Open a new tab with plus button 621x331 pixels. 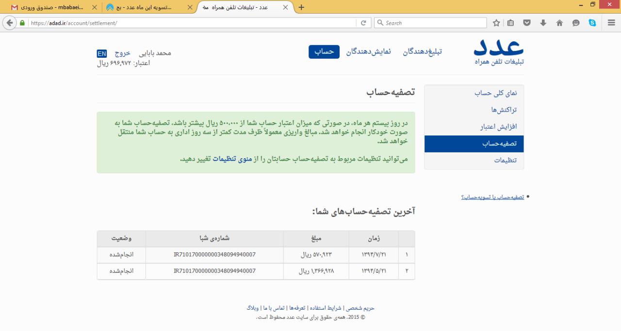[301, 7]
